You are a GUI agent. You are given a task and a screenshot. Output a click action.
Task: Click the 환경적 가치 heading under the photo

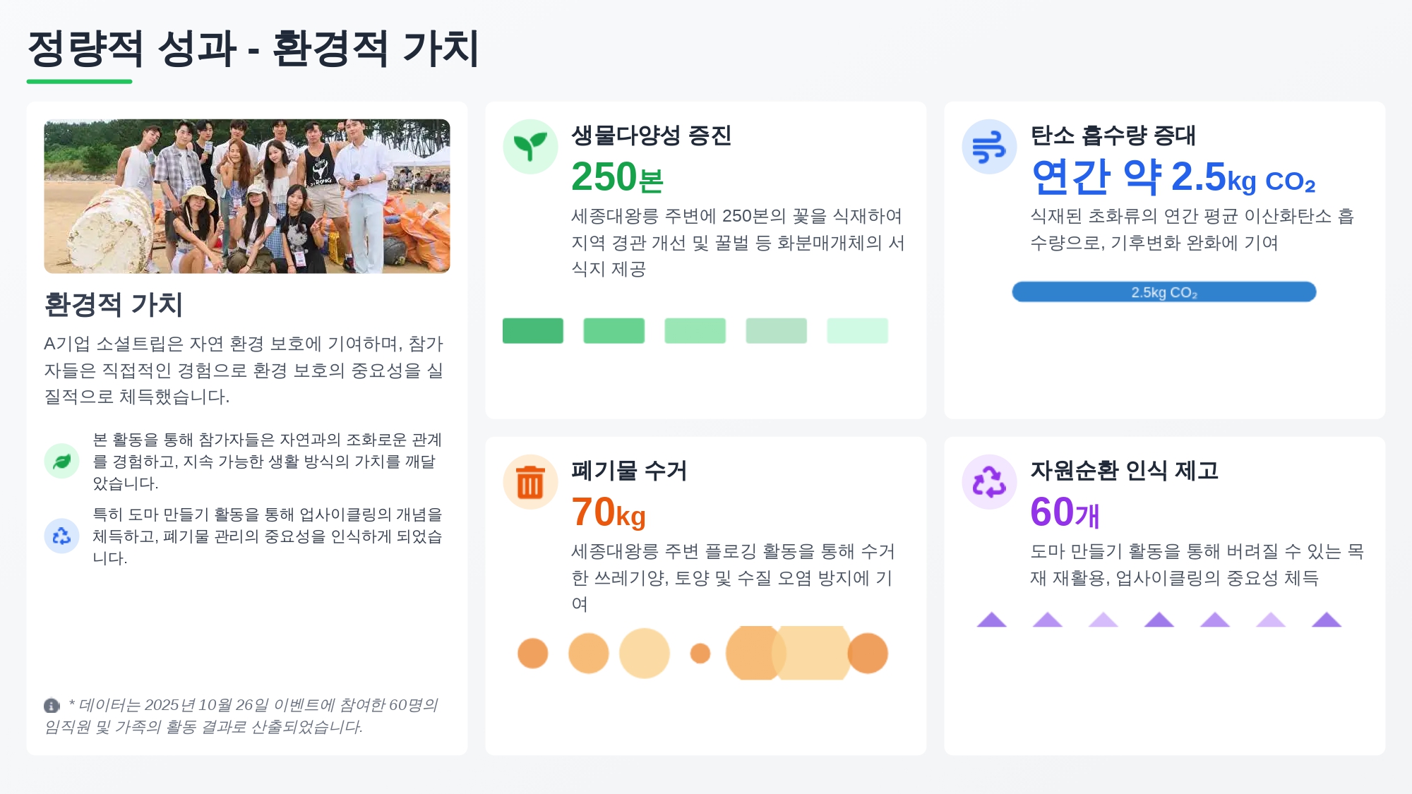coord(113,305)
